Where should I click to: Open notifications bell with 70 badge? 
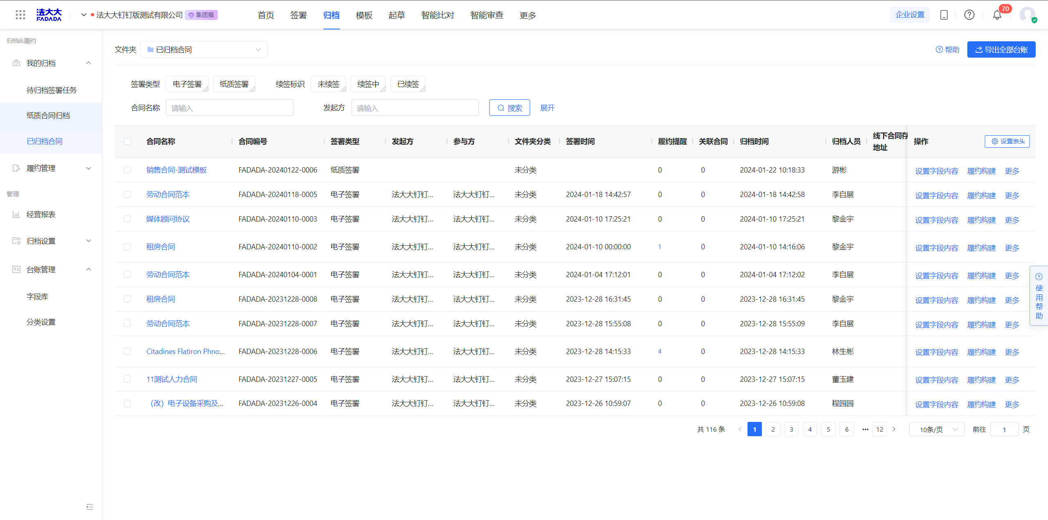click(997, 15)
